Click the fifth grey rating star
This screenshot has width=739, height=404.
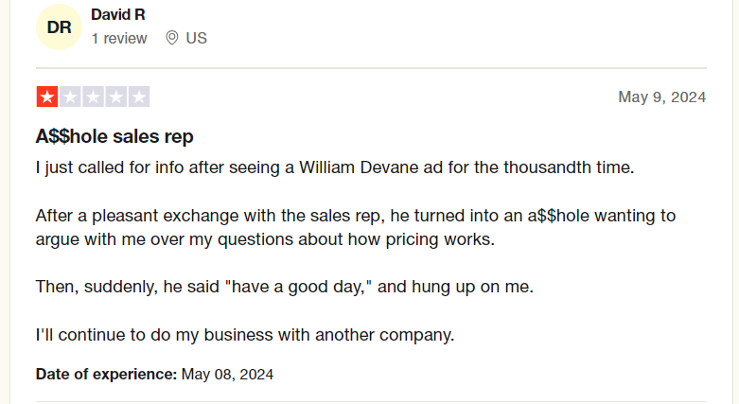(x=139, y=97)
